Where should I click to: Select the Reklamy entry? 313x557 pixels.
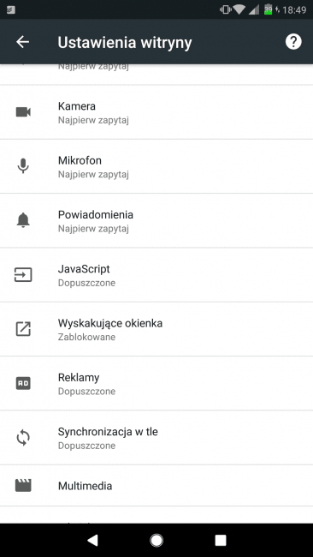pyautogui.click(x=156, y=383)
